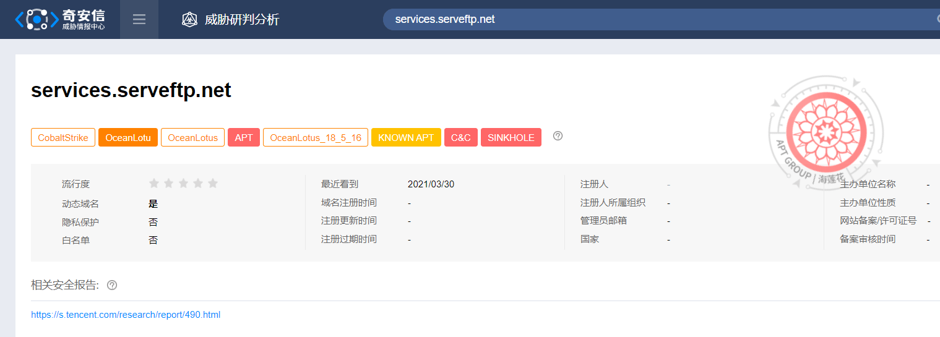Click the 最近看到 date 2021/03/30
Screen dimensions: 940x337
(431, 184)
